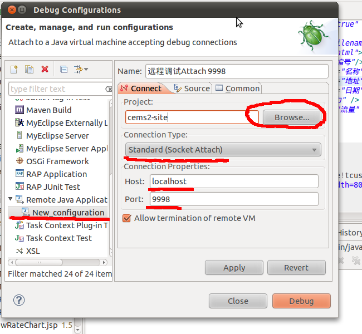Screen dimensions: 362x334
Task: Click the MyEclipse Server Application icon
Action: (19, 148)
